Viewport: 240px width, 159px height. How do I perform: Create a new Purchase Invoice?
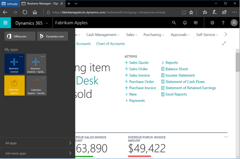(x=140, y=88)
